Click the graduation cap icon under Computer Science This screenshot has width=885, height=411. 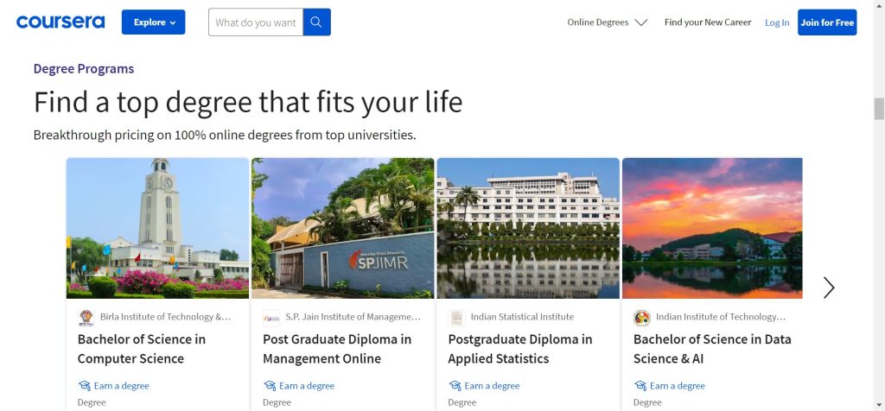tap(84, 386)
